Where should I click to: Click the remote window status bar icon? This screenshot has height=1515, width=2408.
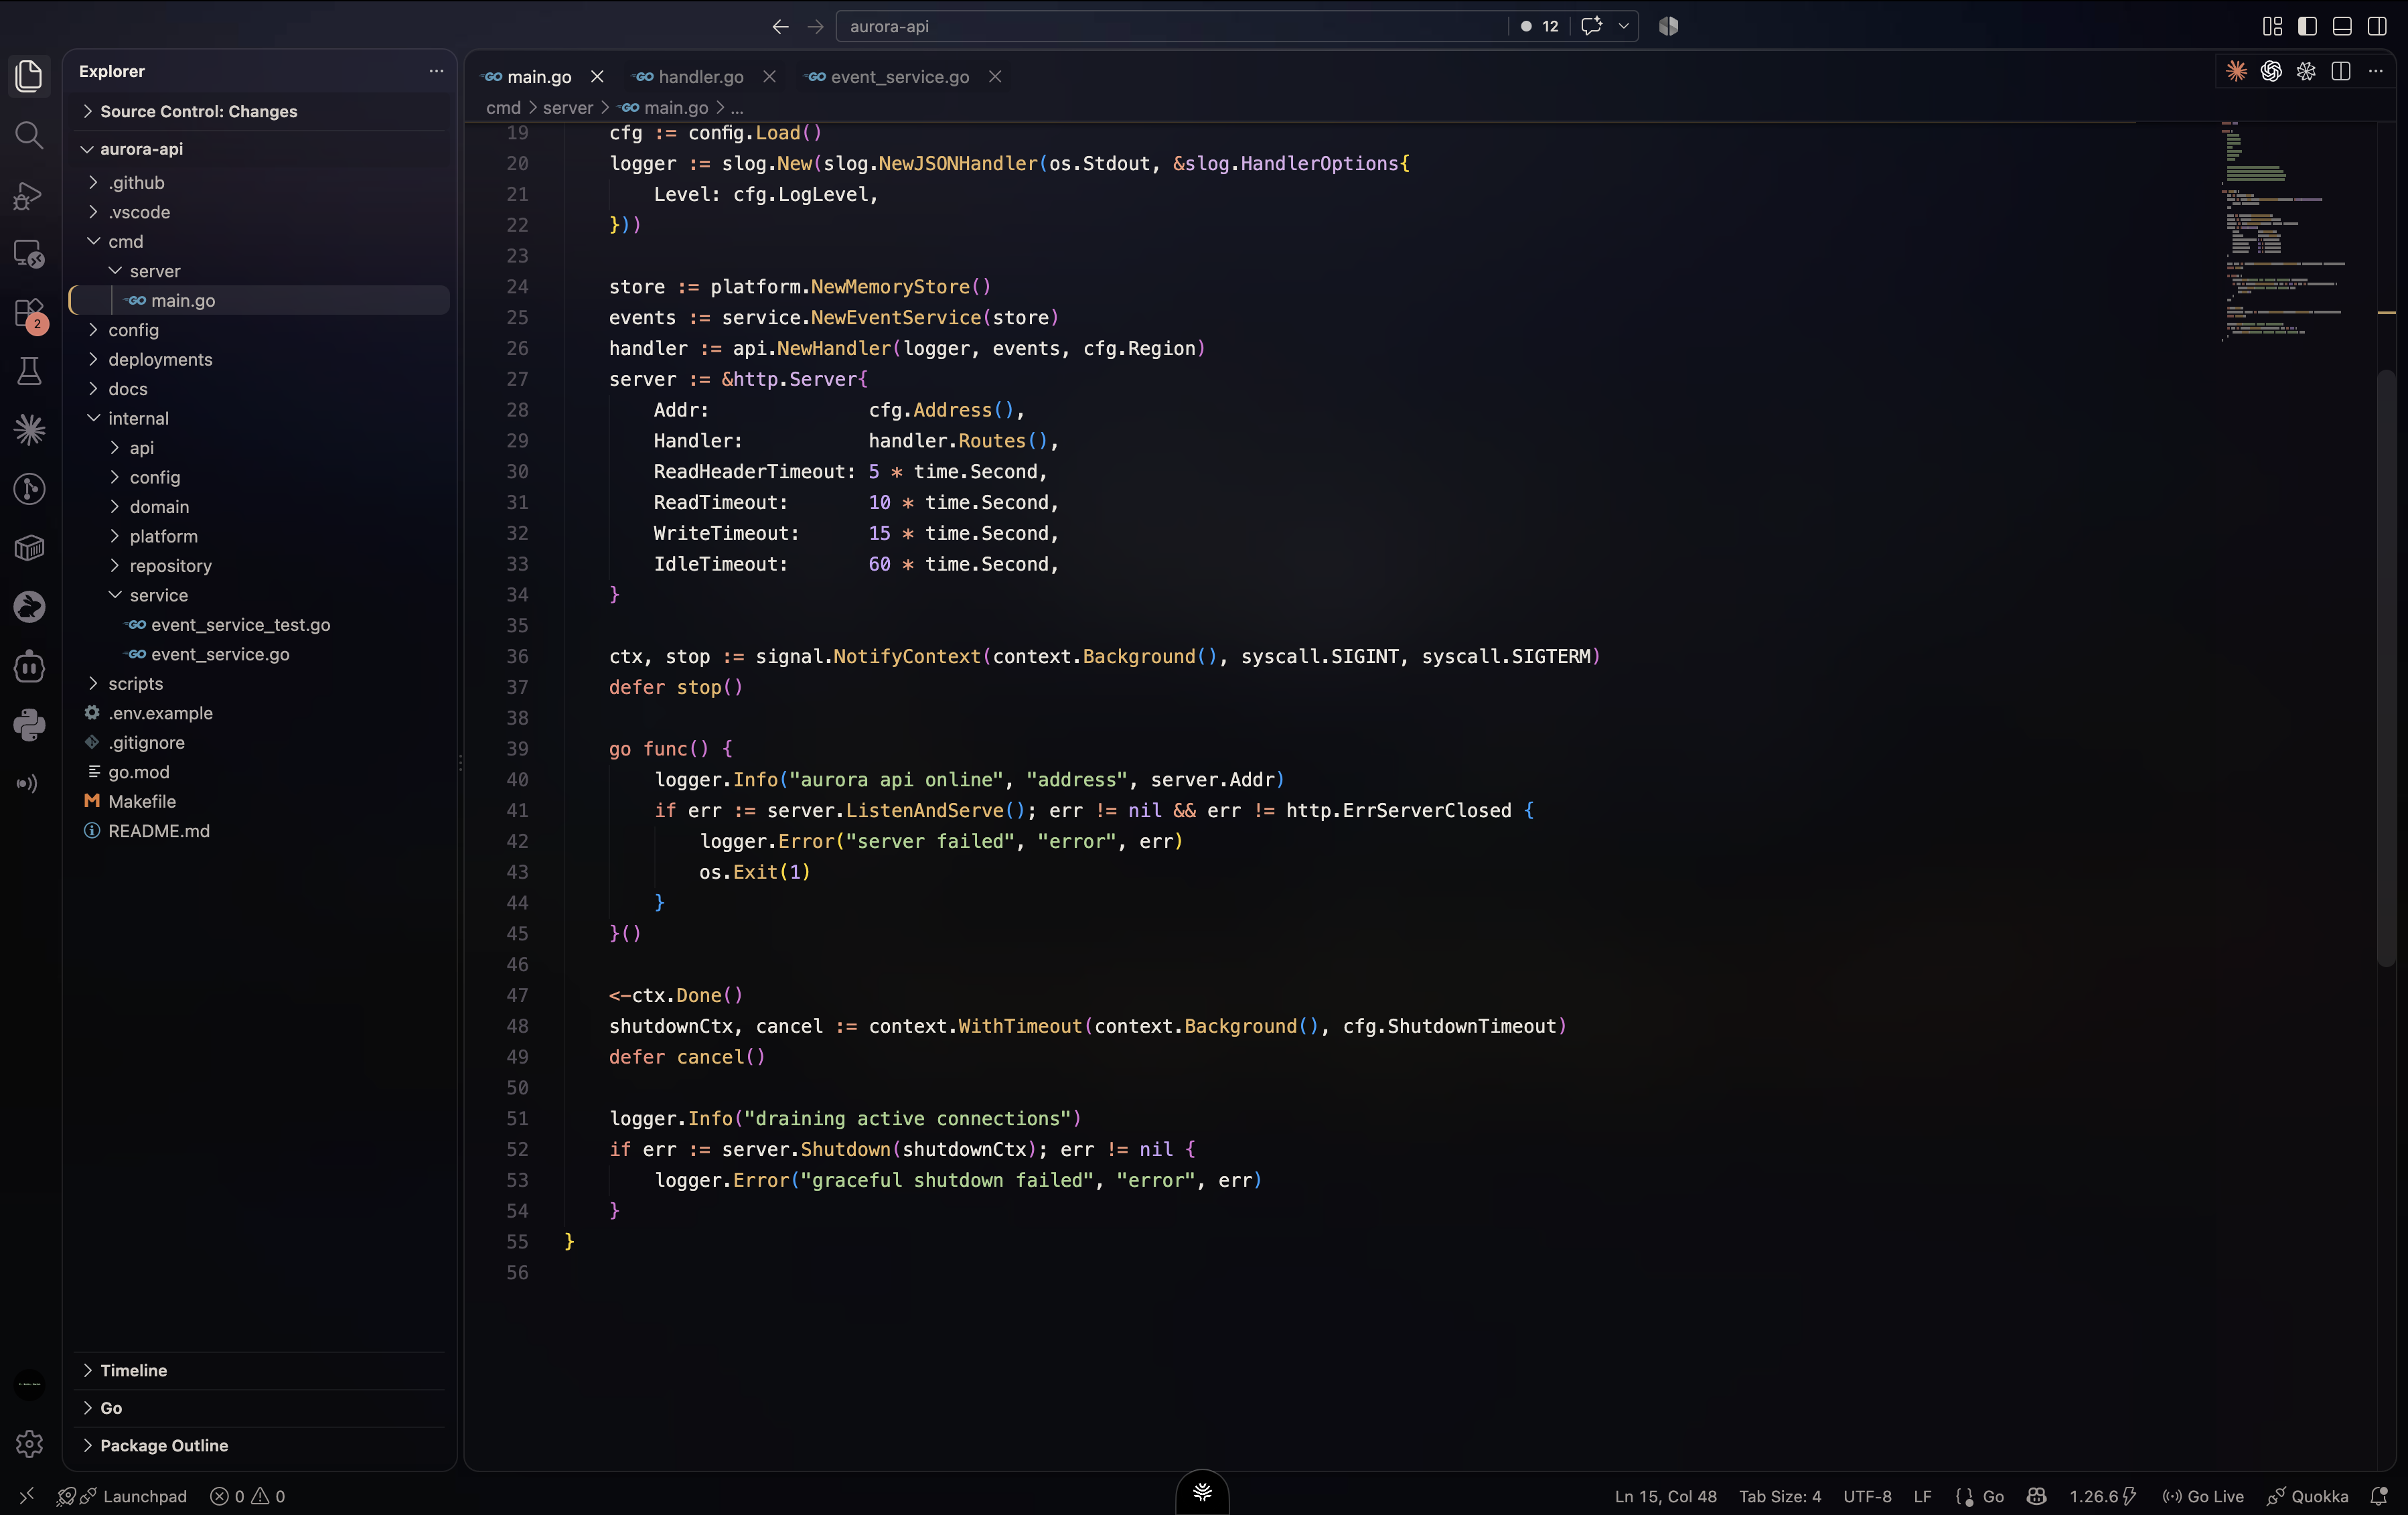pyautogui.click(x=27, y=1496)
